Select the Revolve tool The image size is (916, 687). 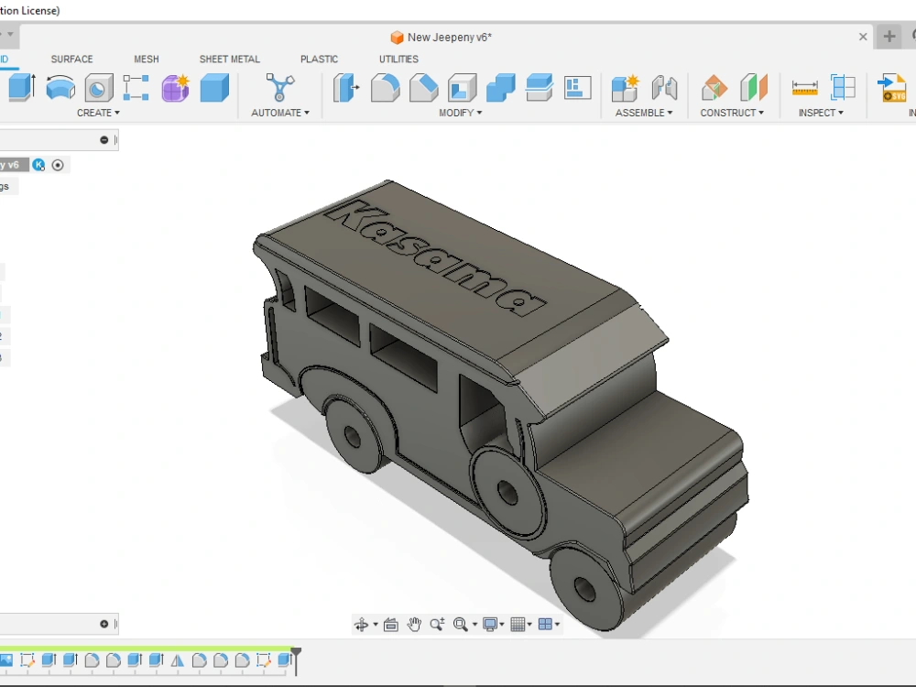pyautogui.click(x=60, y=88)
